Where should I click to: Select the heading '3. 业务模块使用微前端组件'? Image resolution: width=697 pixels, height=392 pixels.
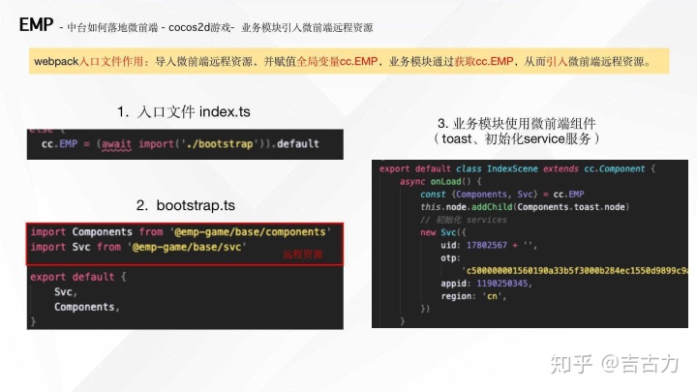point(517,124)
